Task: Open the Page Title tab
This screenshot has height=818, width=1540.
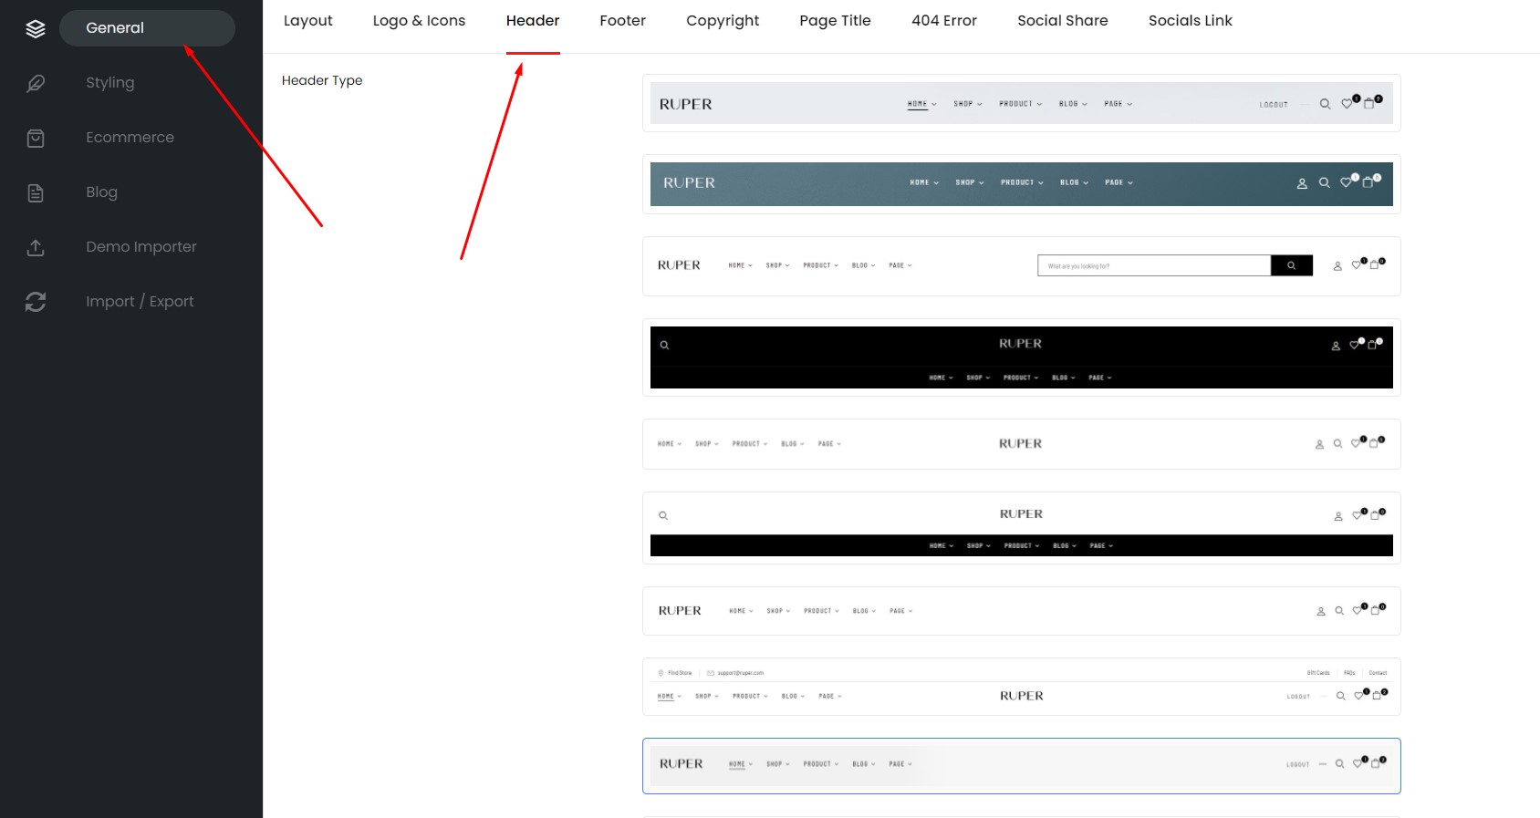Action: pyautogui.click(x=836, y=21)
